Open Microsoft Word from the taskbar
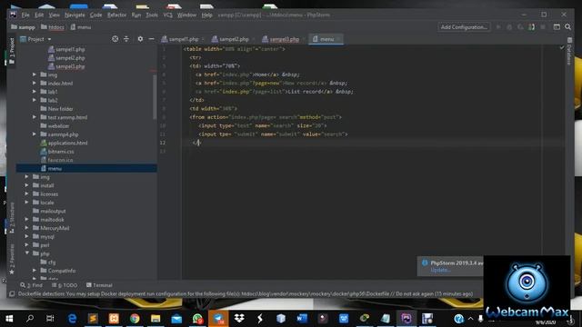582x327 pixels. (x=302, y=319)
